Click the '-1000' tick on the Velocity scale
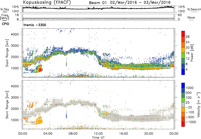The height and width of the screenshot is (139, 201). click(x=191, y=122)
